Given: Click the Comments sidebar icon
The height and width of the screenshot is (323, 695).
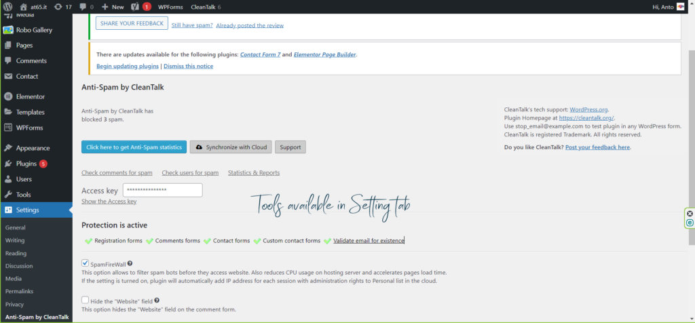Looking at the screenshot, I should (7, 60).
